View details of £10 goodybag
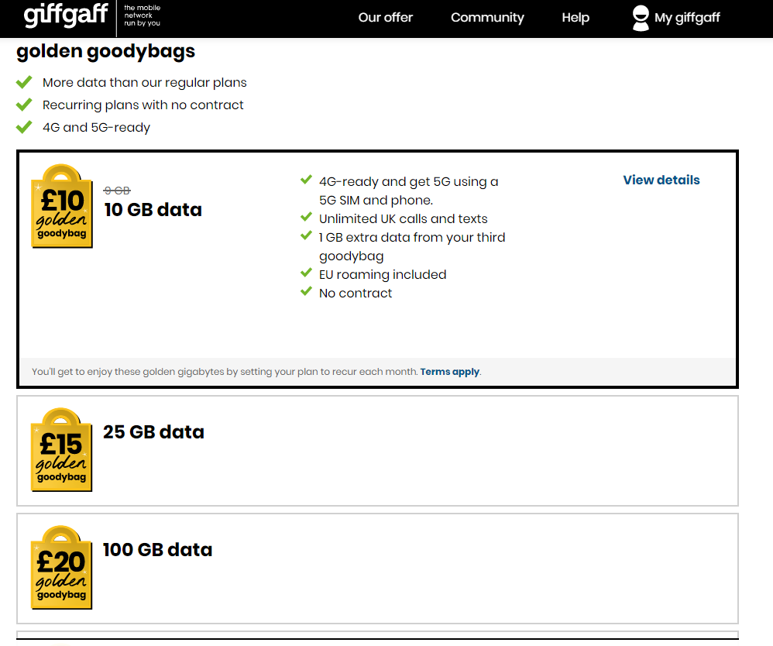The image size is (773, 646). (661, 180)
